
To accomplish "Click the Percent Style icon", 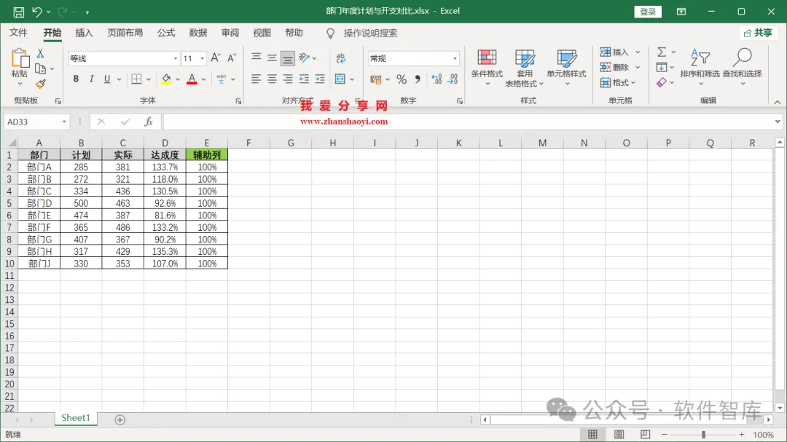I will [x=402, y=79].
